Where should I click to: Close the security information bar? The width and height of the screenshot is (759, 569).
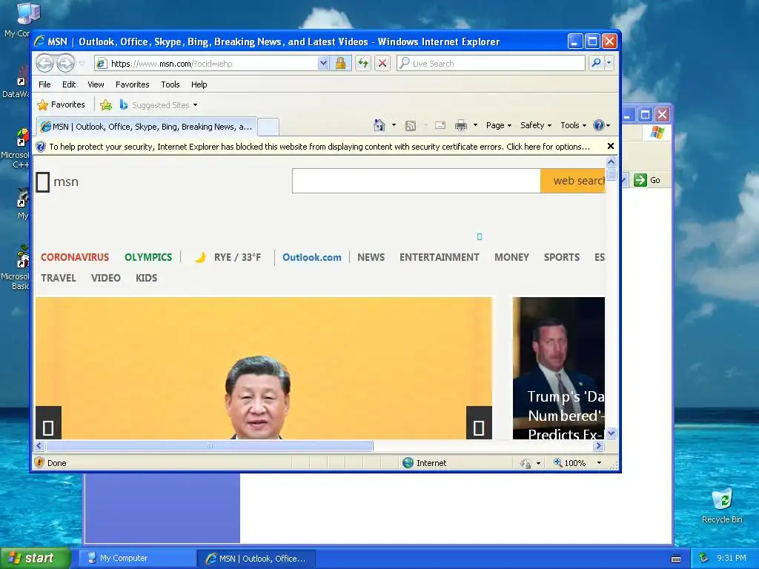[x=611, y=146]
